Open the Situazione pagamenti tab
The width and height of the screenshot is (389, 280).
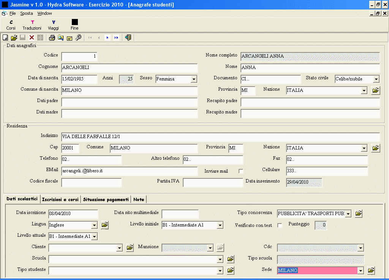pos(106,199)
